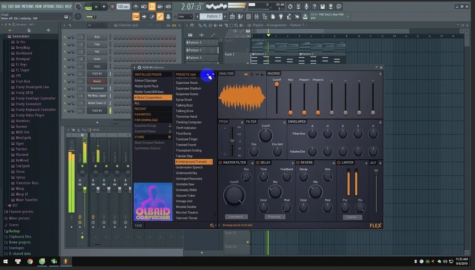475x270 pixels.
Task: Click the FLEX OUT volume slider
Action: click(376, 172)
